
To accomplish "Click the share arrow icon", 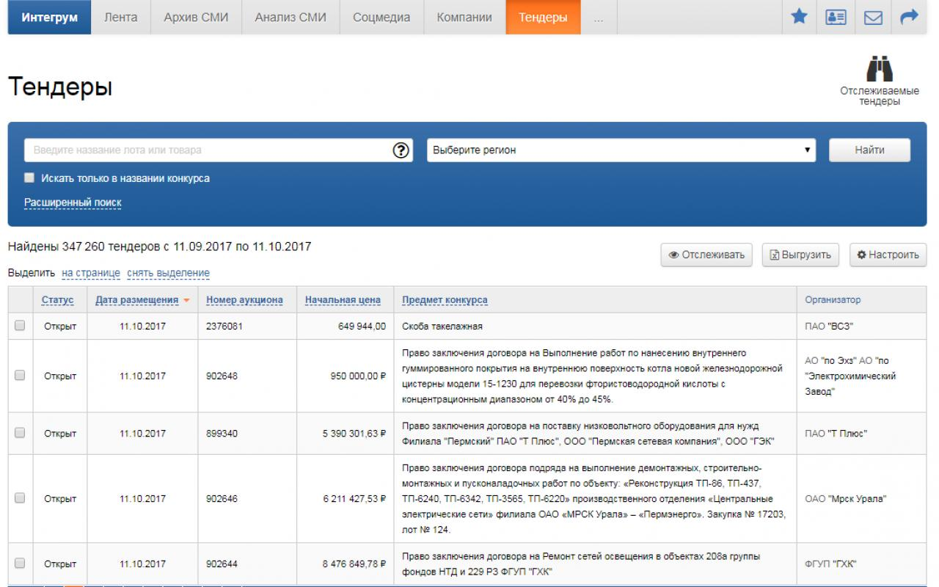I will [x=910, y=17].
